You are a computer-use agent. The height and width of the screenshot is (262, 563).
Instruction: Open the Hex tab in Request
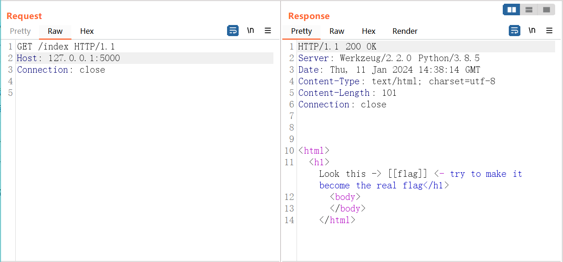[x=87, y=31]
